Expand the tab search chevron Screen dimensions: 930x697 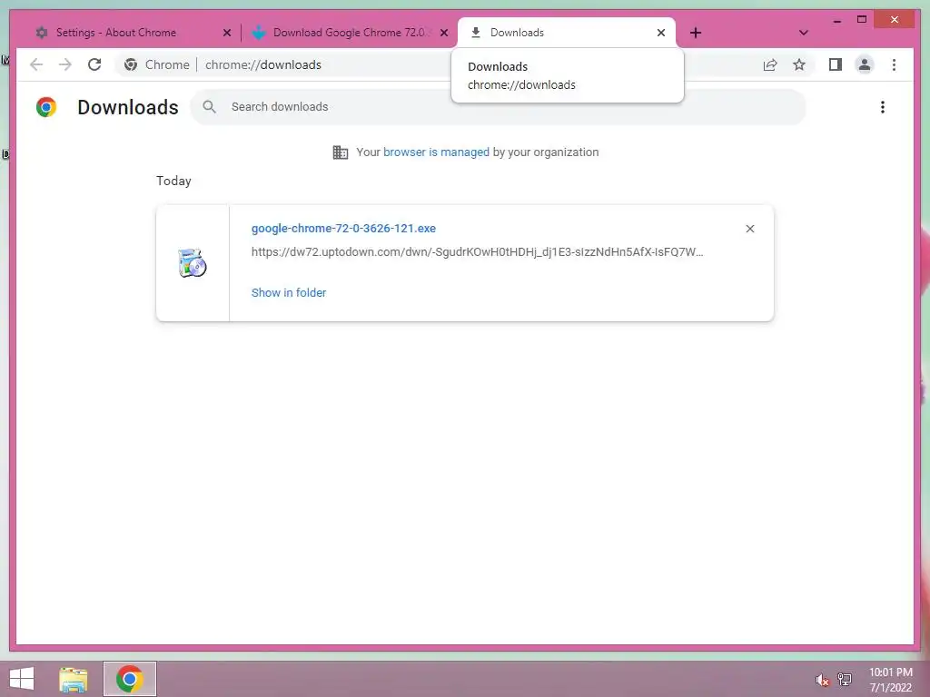tap(803, 33)
